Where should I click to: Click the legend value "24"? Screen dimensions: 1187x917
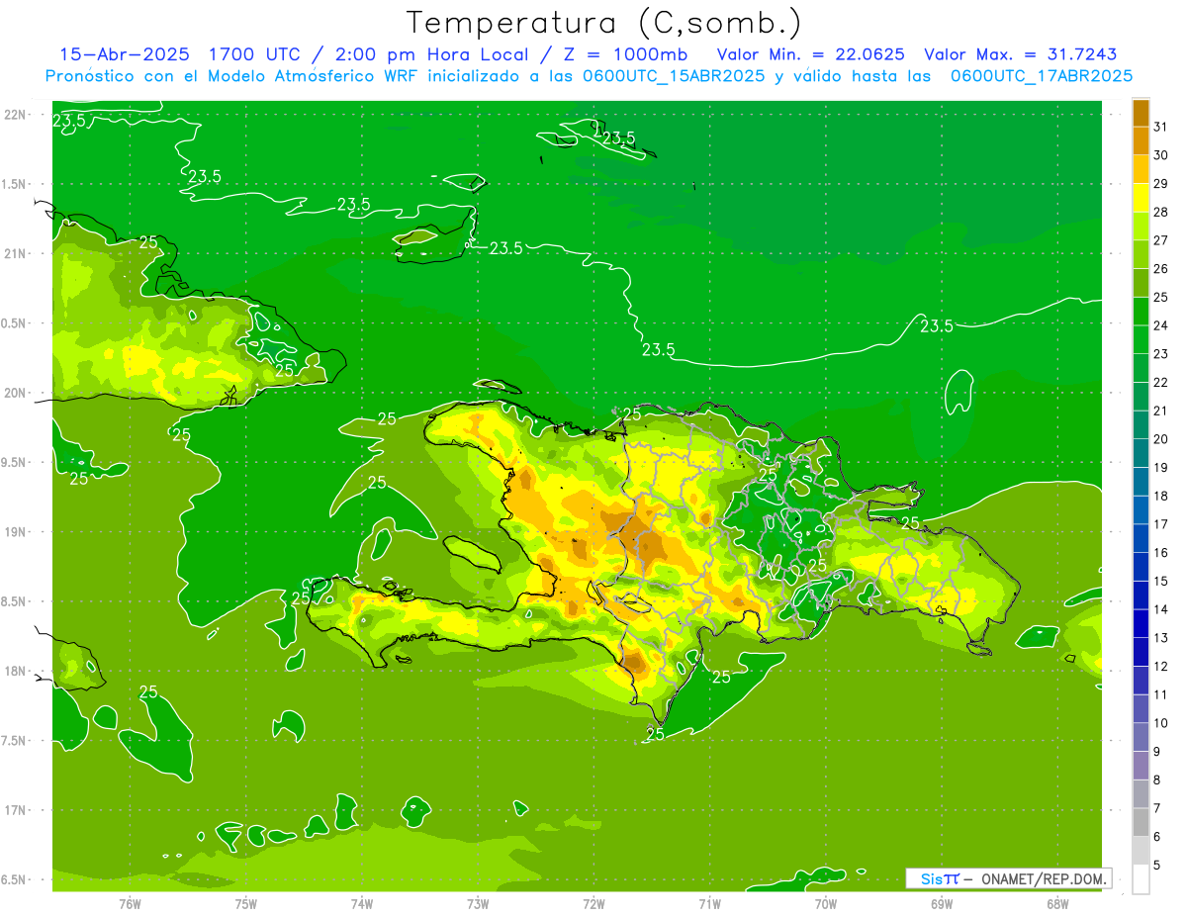click(1161, 325)
